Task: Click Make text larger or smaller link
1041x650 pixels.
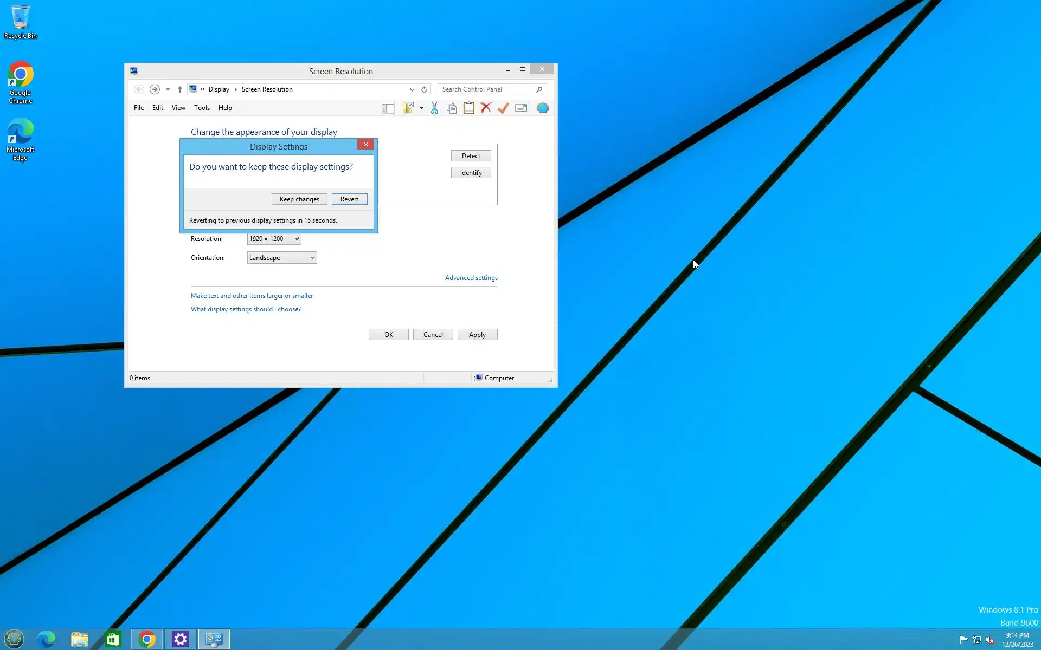Action: pos(252,296)
